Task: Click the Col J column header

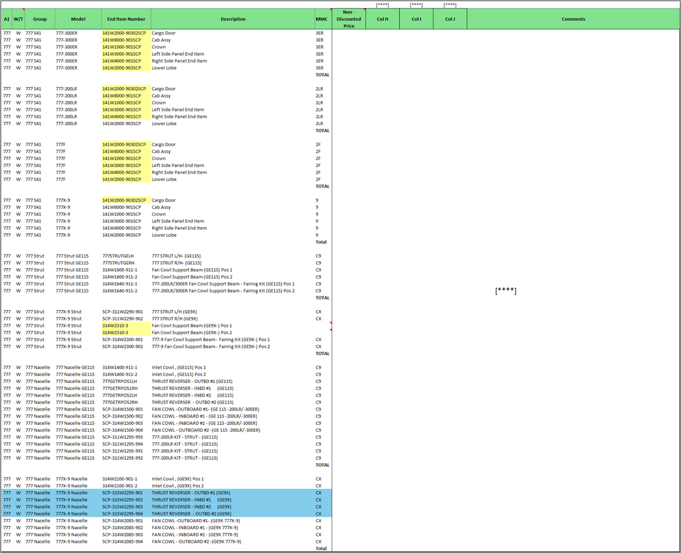Action: pyautogui.click(x=450, y=19)
